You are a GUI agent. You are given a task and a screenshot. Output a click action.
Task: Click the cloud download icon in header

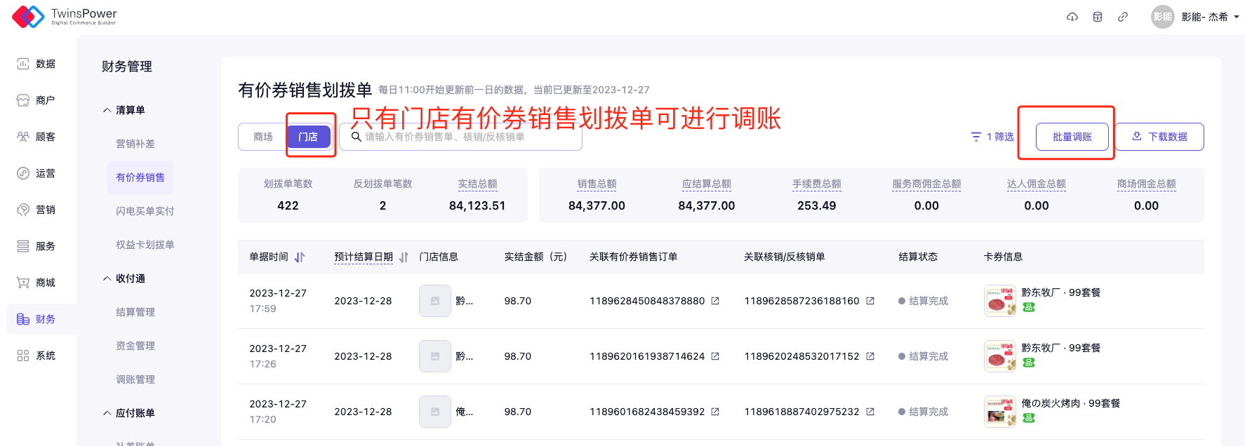click(1072, 17)
